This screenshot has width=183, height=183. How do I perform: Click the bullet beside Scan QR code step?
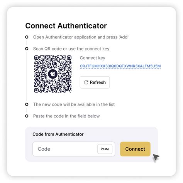pos(27,49)
